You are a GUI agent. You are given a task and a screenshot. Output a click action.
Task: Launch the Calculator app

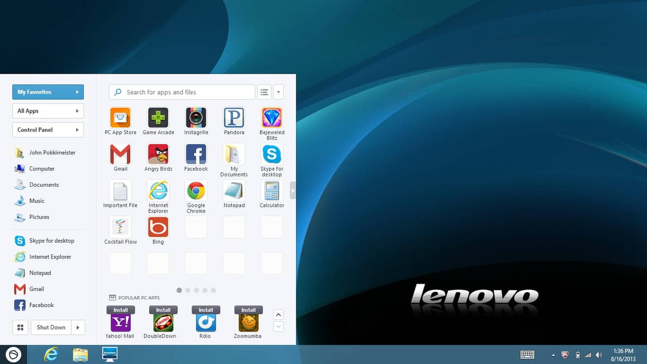tap(272, 191)
